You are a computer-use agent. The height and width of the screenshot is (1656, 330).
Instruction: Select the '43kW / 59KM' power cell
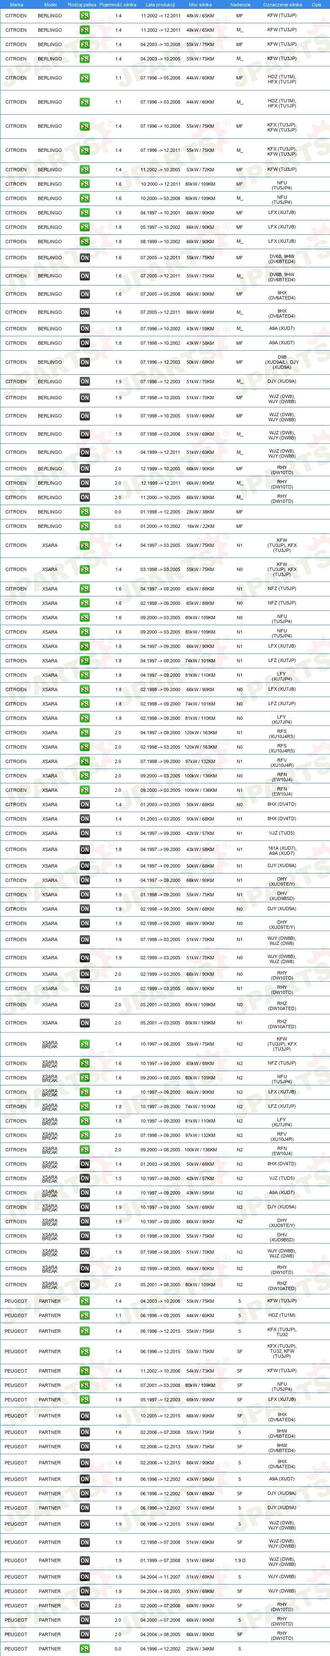tap(200, 329)
